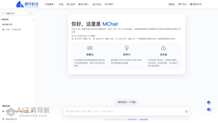Expand the 产品服务 dropdown menu
Screen dimensions: 218x123
point(50,4)
